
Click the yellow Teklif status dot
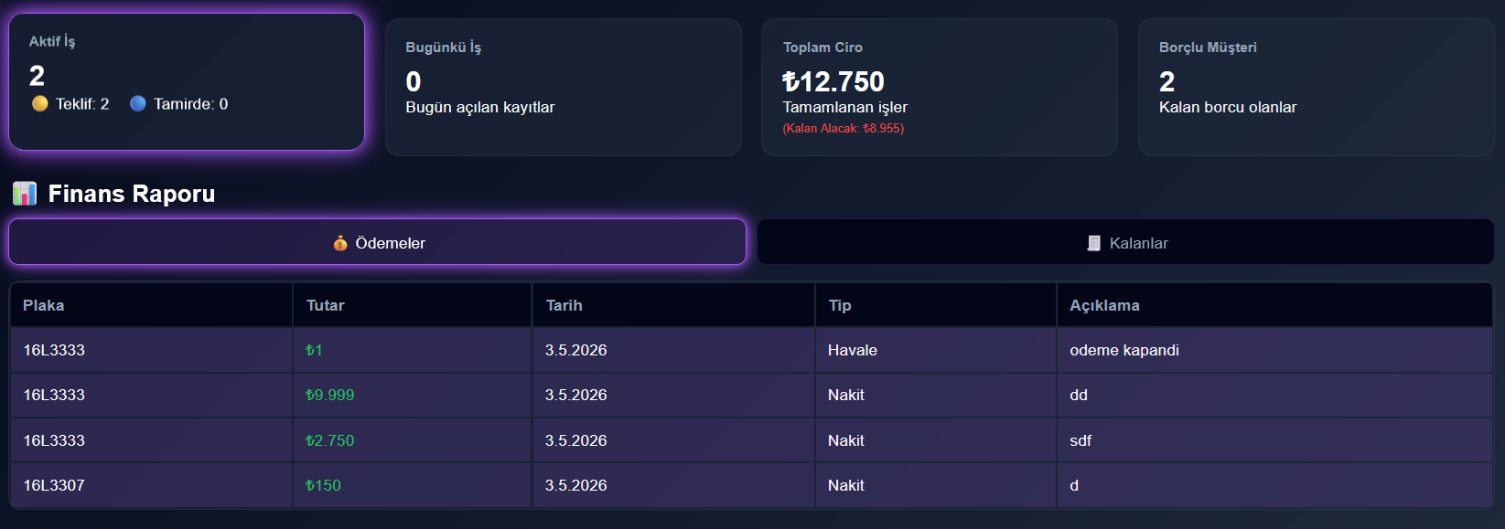(40, 104)
